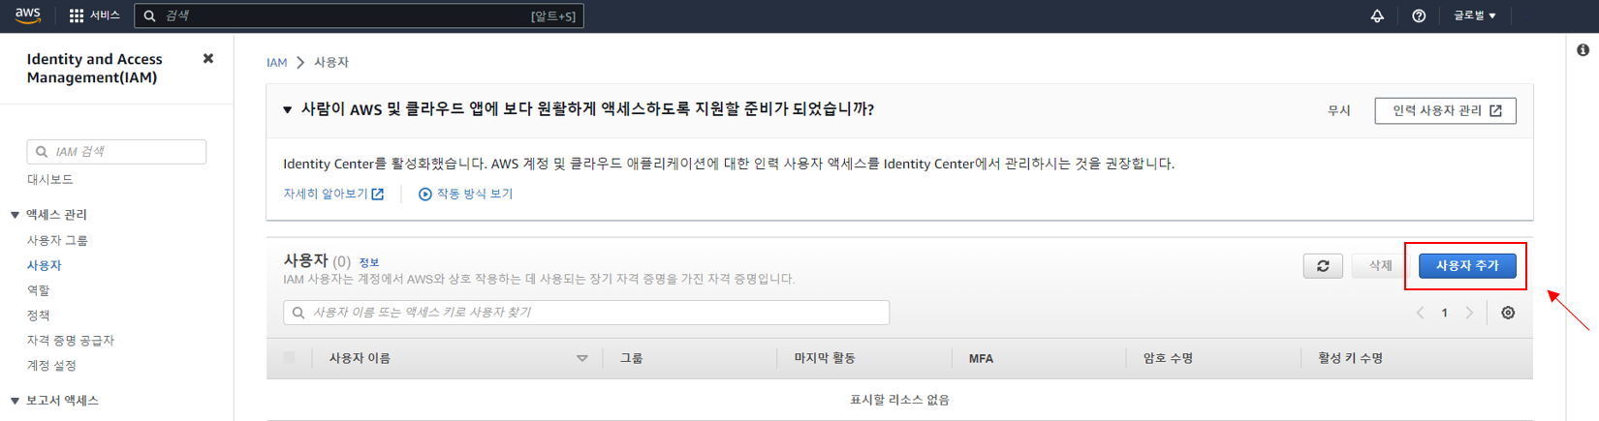Click the MFA column header
1599x421 pixels.
click(x=981, y=358)
